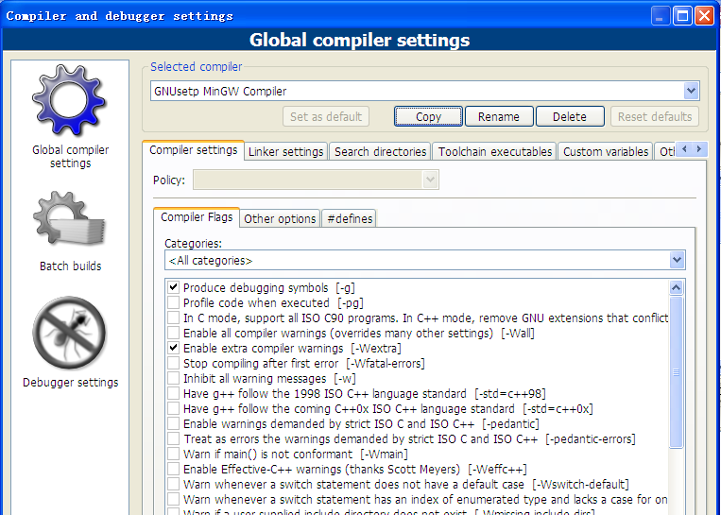Click the flags list scrollbar up arrow
The width and height of the screenshot is (721, 515).
[676, 288]
